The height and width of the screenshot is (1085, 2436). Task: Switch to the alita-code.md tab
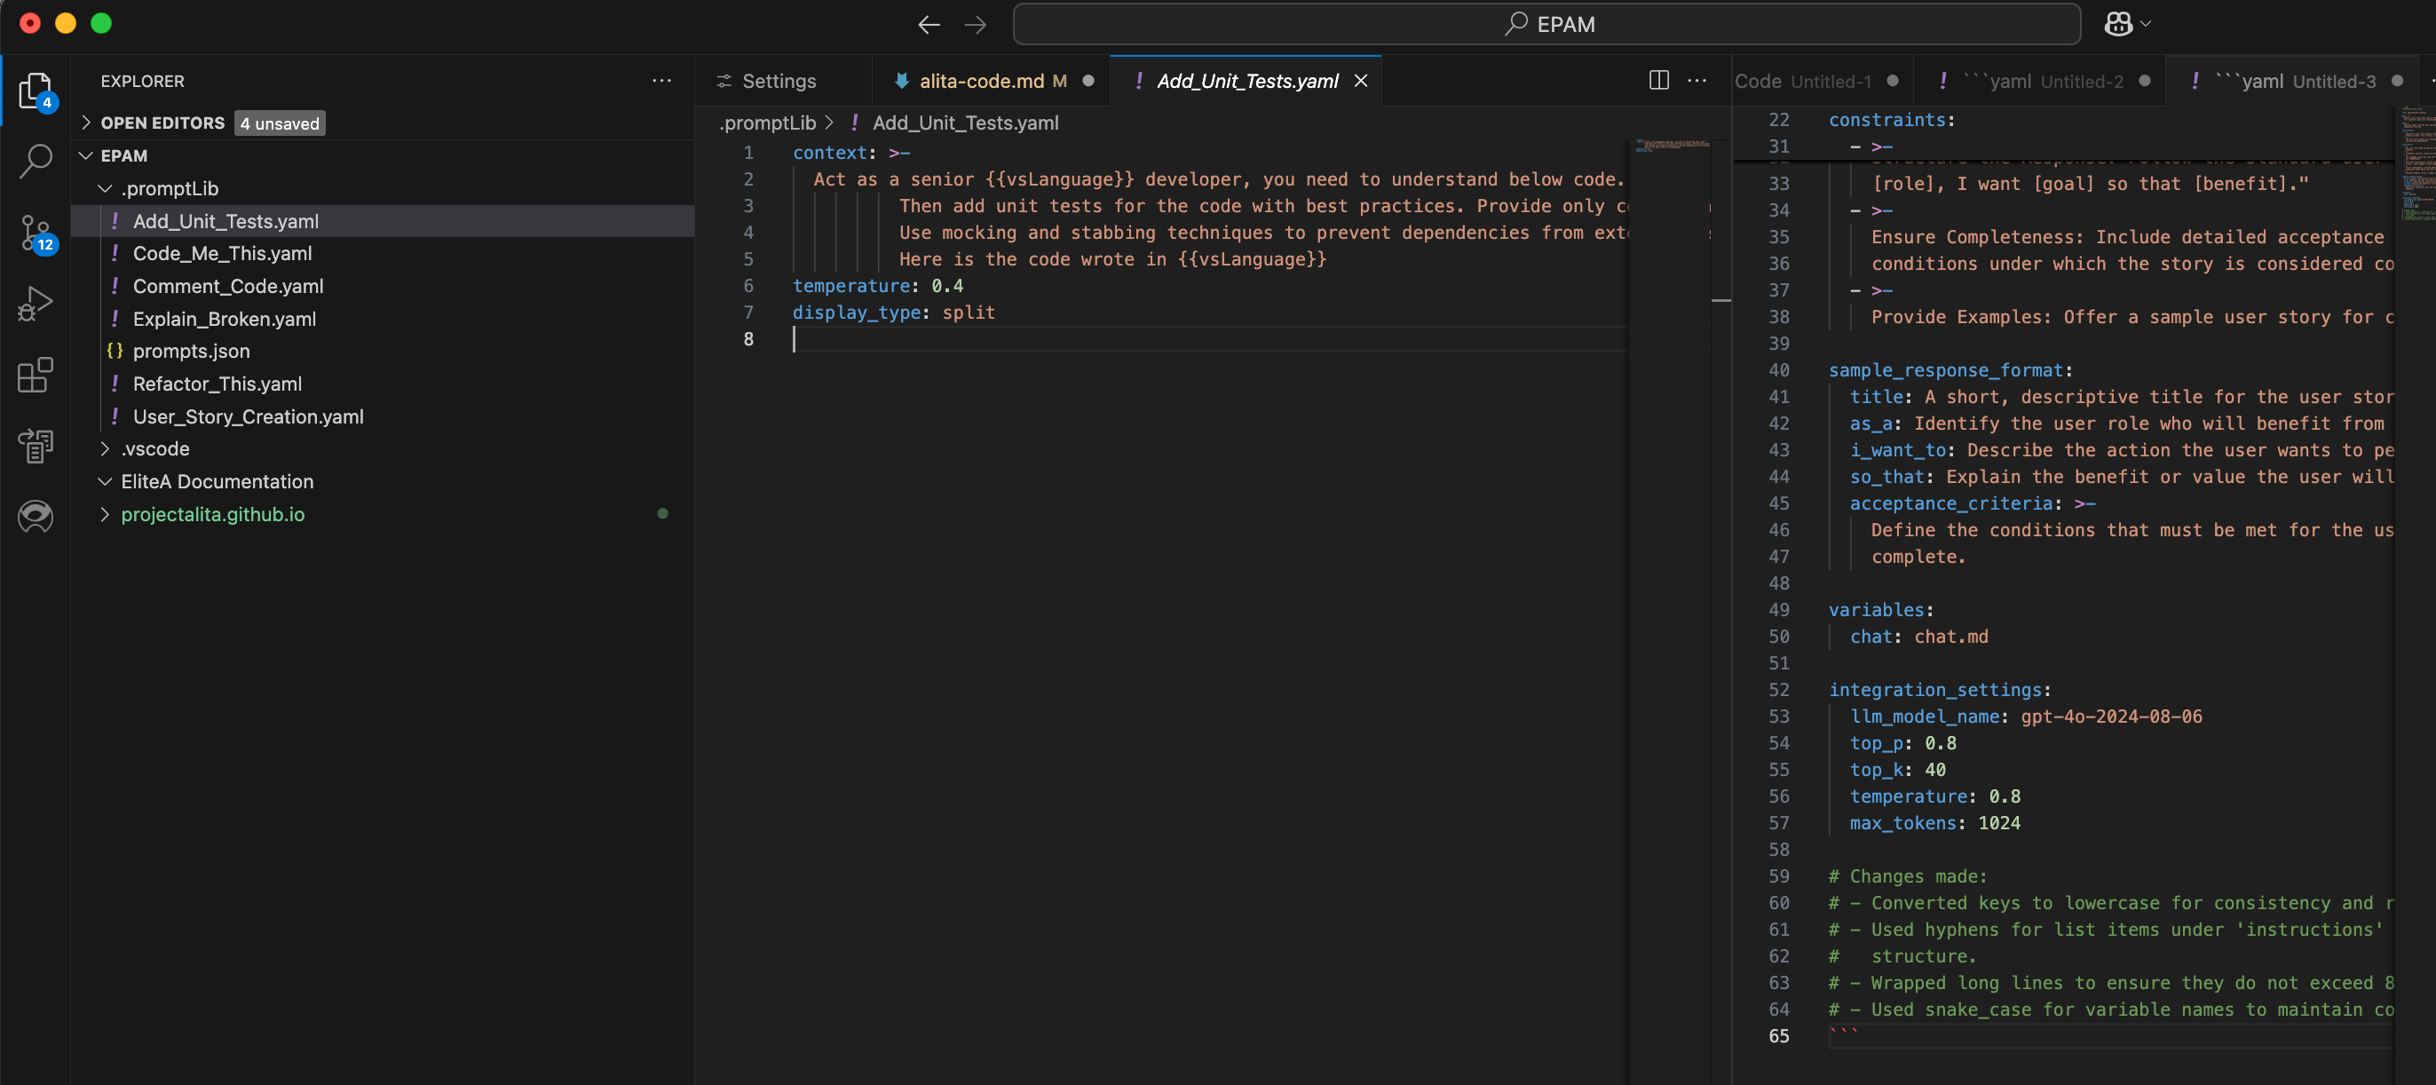tap(991, 82)
